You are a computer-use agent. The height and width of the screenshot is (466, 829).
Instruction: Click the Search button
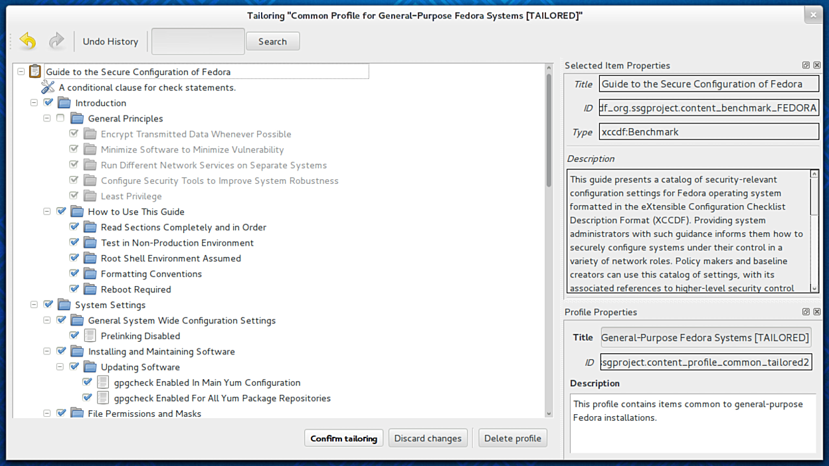click(x=272, y=41)
